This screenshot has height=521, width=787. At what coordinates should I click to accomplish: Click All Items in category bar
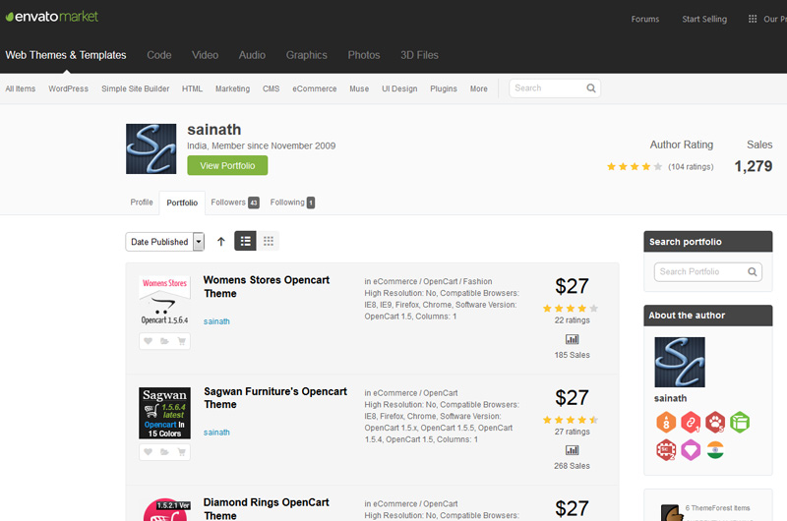click(x=21, y=88)
